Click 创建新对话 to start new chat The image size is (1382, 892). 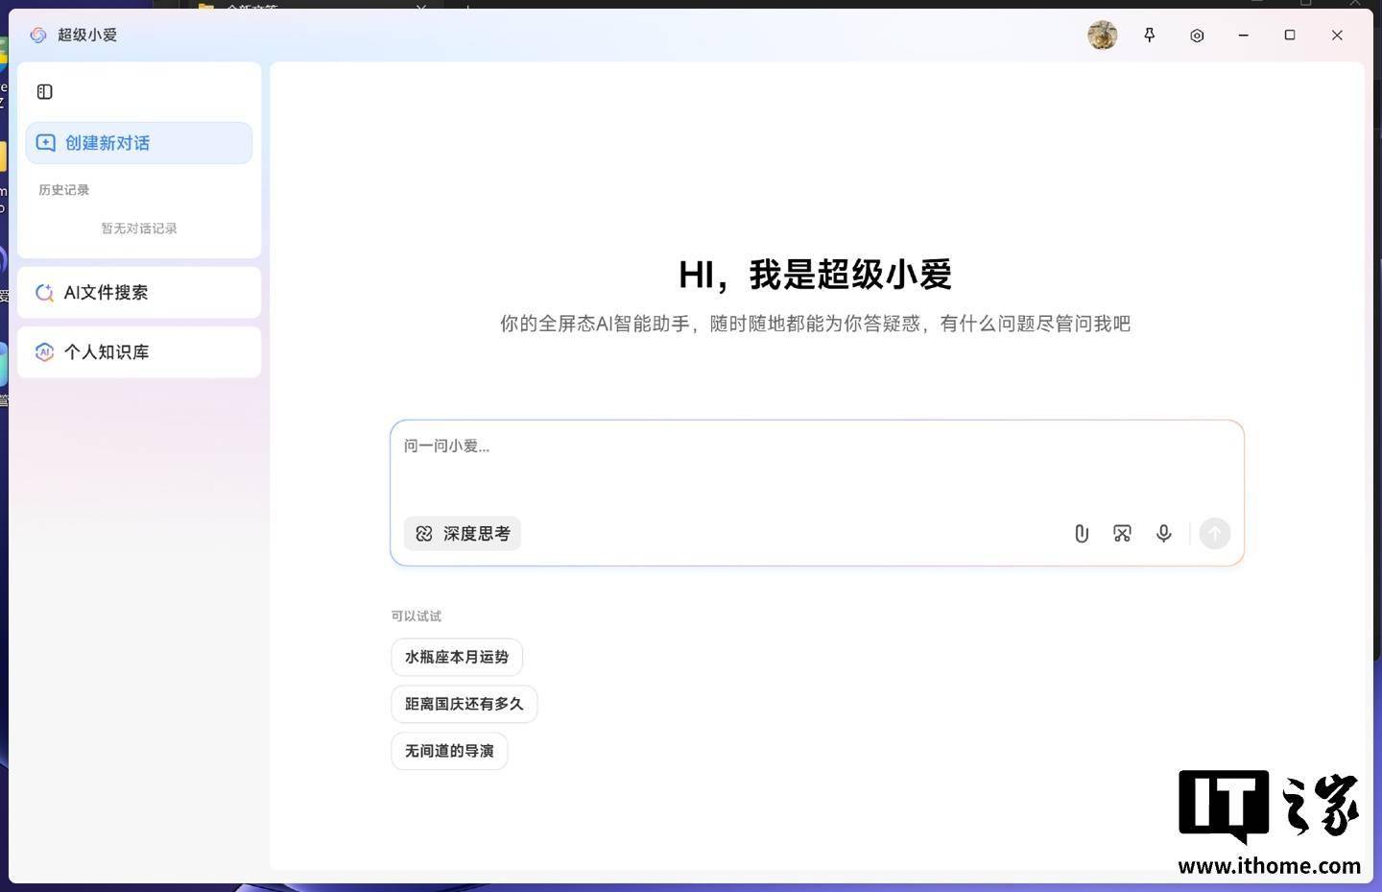139,143
